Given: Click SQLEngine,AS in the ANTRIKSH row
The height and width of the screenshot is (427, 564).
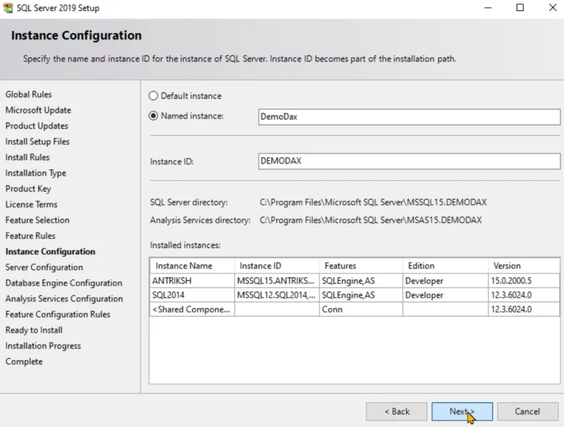Looking at the screenshot, I should click(361, 281).
